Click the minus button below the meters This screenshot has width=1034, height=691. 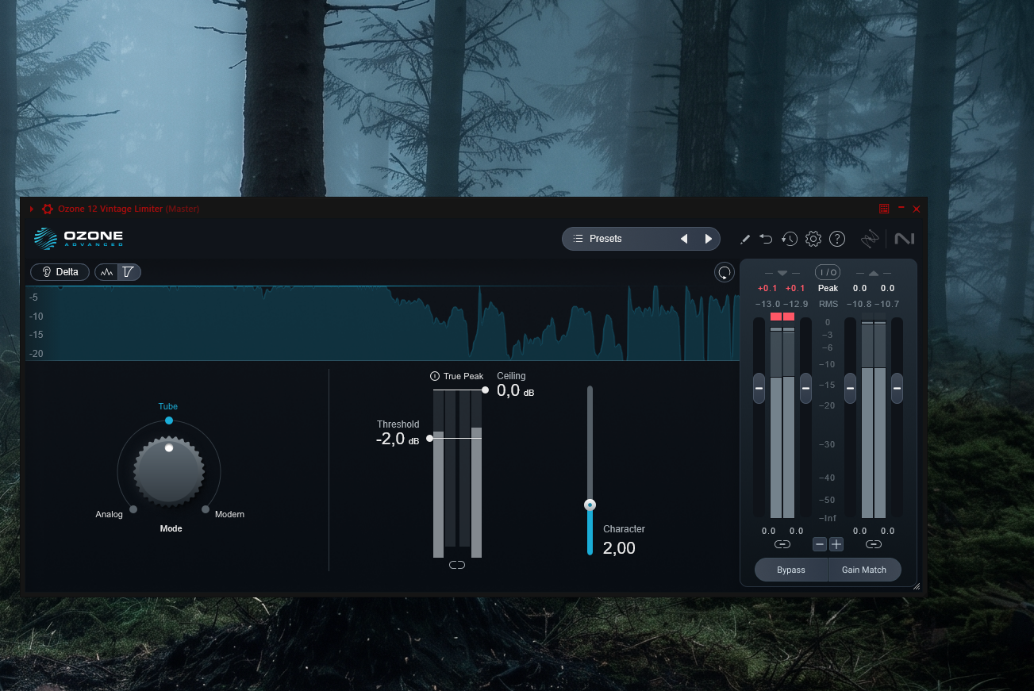click(x=820, y=545)
